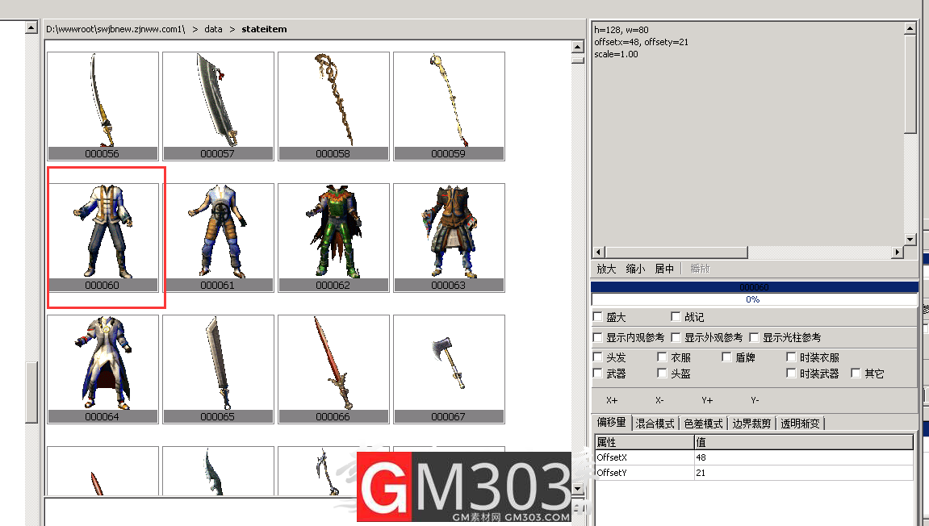The image size is (929, 526).
Task: Click the 放大 zoom-in button
Action: (x=606, y=269)
